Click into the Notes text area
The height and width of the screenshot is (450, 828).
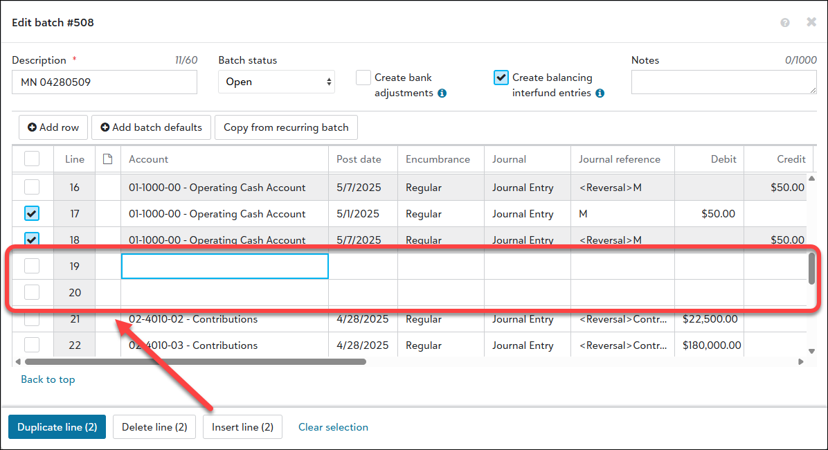[724, 82]
